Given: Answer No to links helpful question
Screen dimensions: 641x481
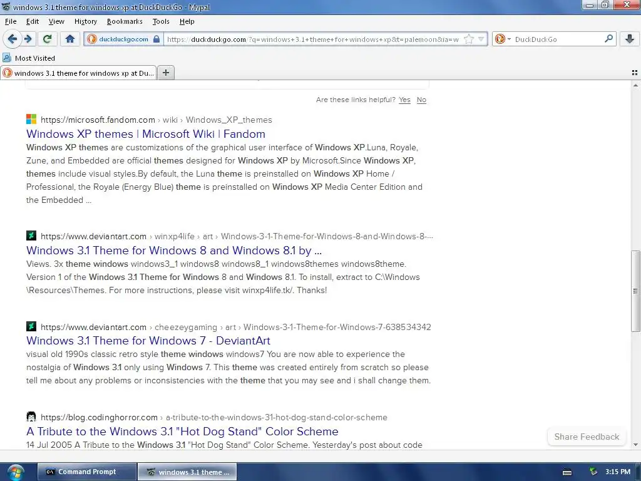Looking at the screenshot, I should point(421,100).
